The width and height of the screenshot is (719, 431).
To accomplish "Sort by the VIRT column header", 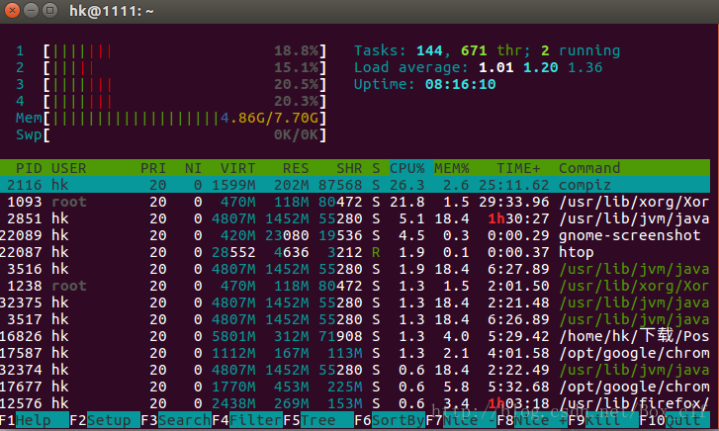I will (237, 168).
